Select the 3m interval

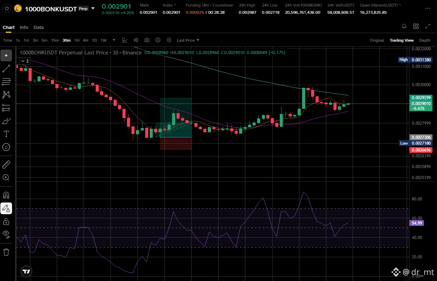(x=35, y=40)
